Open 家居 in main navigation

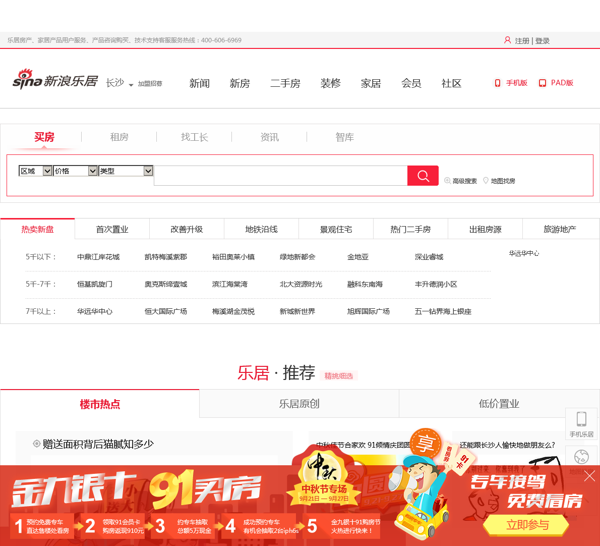(x=371, y=83)
